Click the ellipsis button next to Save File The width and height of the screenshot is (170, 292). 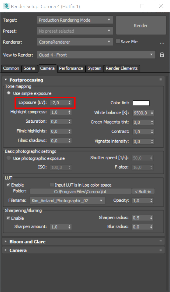point(162,42)
